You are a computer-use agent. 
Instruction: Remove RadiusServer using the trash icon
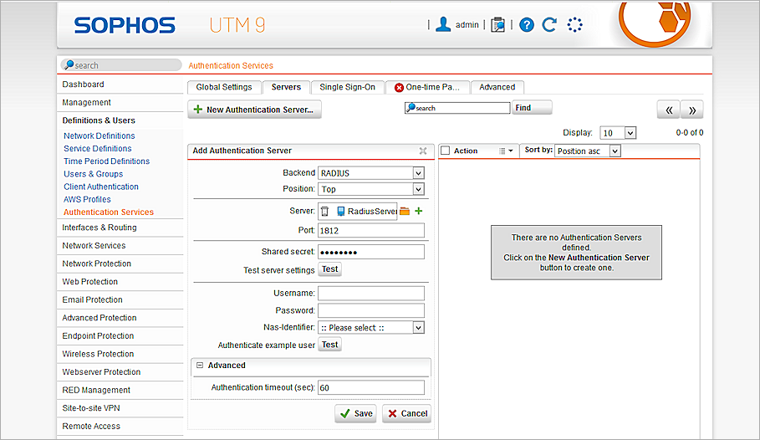tap(325, 212)
